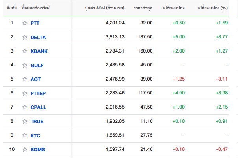Sort by เปลี่ยนแปลง (%) column header
The height and width of the screenshot is (158, 238).
tap(212, 8)
